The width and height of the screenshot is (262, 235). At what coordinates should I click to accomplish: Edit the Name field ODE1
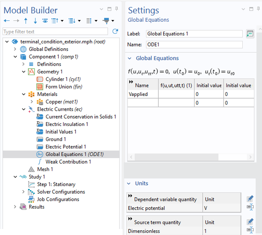tap(194, 45)
